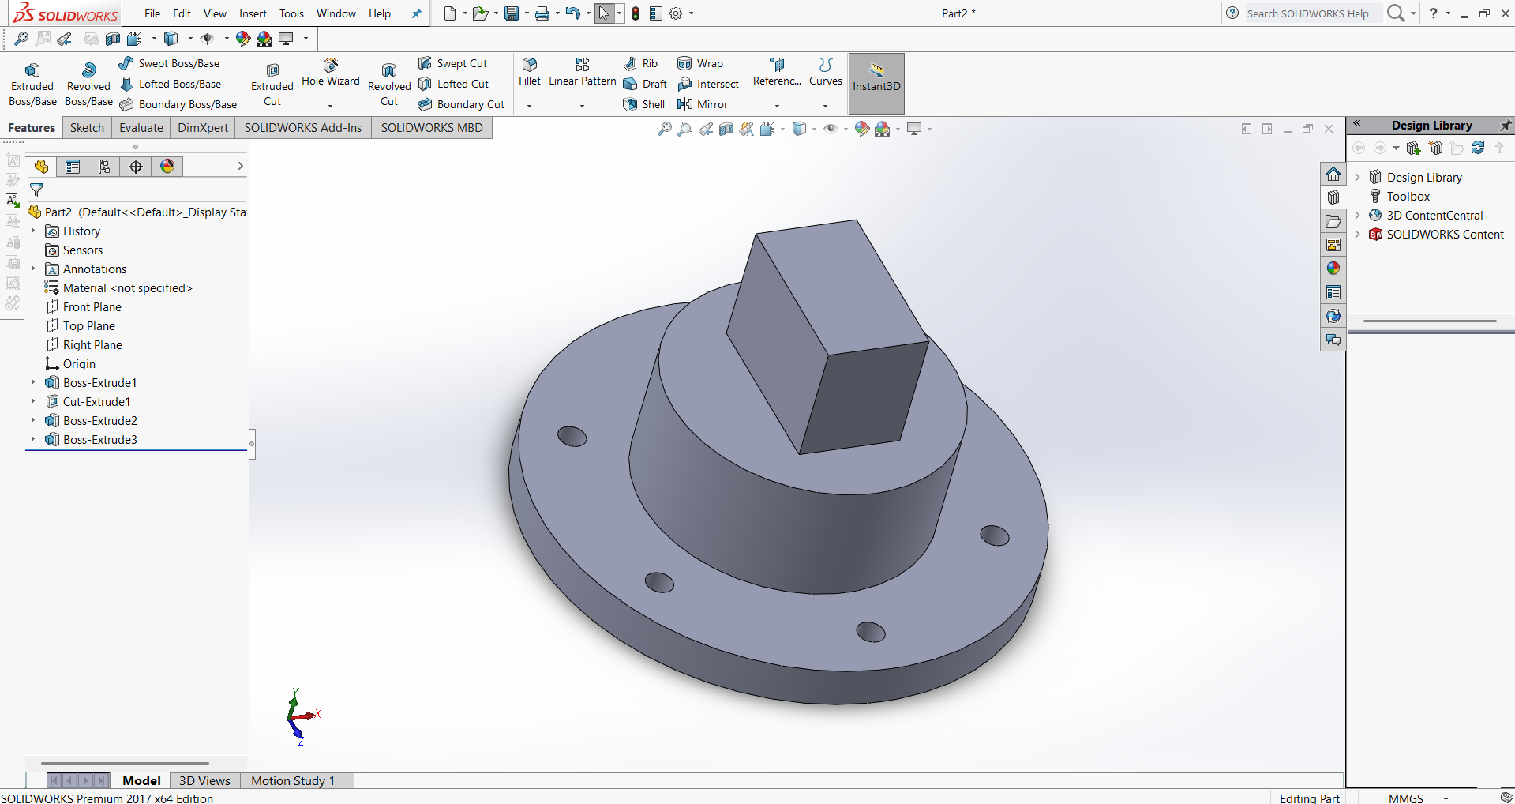Open the Fillet dropdown arrow

[529, 106]
